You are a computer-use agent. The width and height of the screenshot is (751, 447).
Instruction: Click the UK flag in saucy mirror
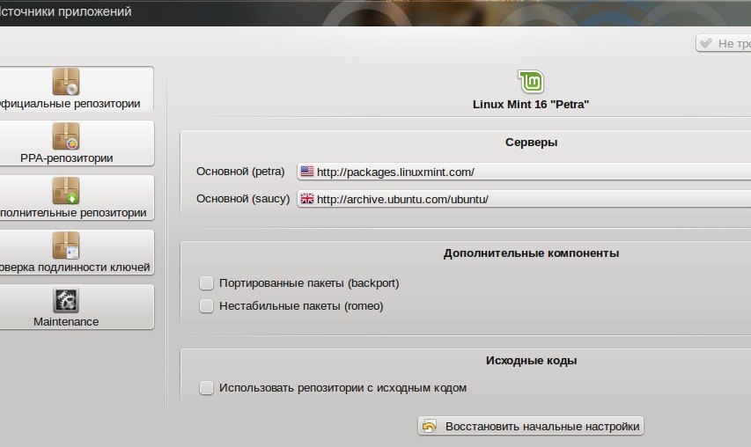[307, 199]
